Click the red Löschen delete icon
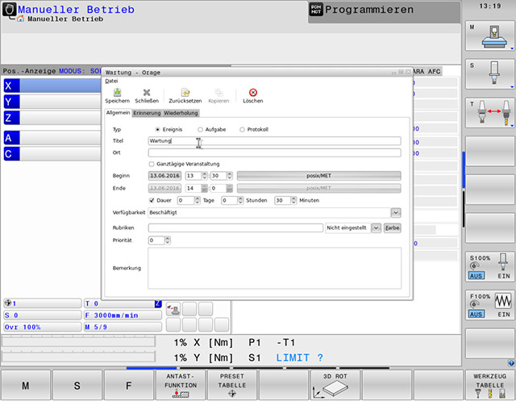 click(x=253, y=93)
